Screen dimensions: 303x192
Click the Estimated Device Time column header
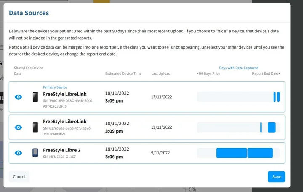click(123, 73)
